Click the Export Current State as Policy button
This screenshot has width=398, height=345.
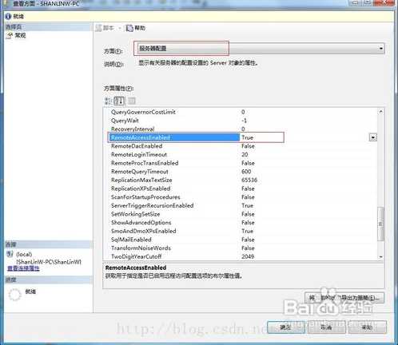click(344, 298)
